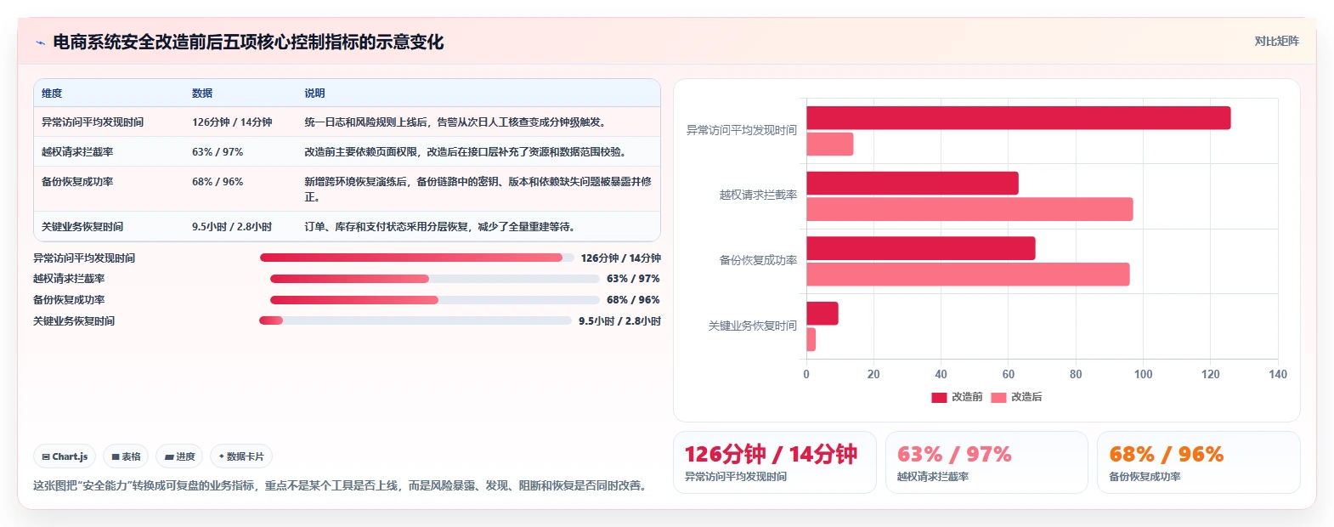Viewport: 1334px width, 527px height.
Task: Click 改造后 bar for 备份恢复成功率
Action: coord(968,275)
